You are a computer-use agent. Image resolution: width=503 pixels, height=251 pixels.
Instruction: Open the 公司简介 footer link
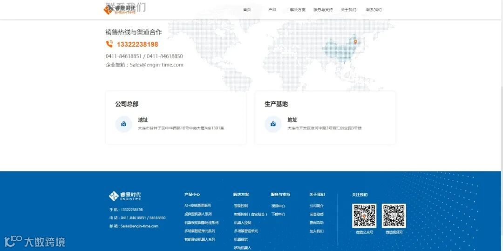coord(317,206)
